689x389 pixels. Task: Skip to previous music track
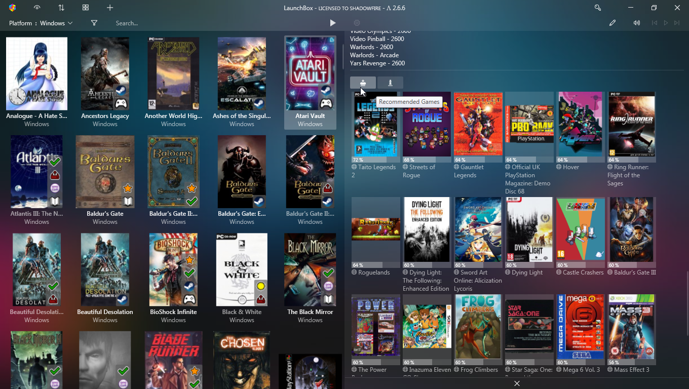[x=655, y=23]
